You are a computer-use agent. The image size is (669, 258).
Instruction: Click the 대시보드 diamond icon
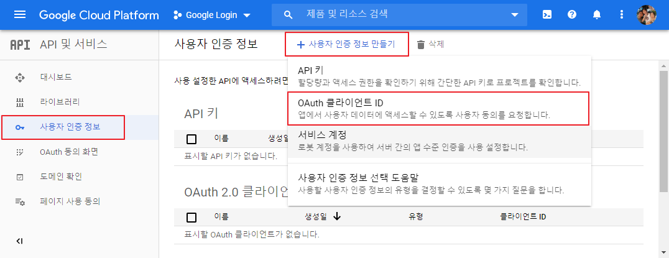(20, 78)
